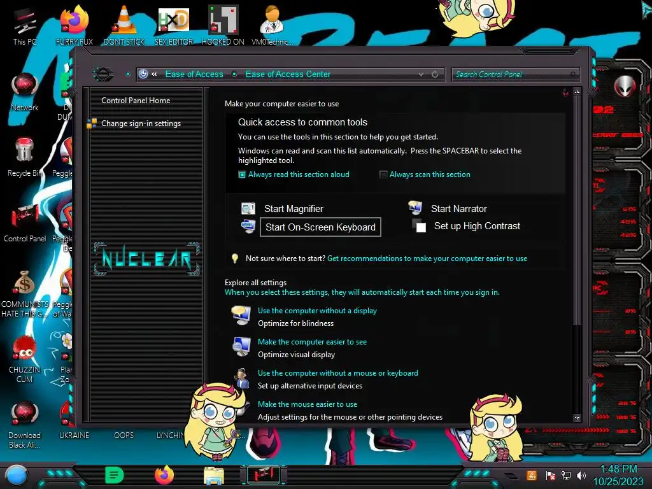Click the monitor icon beside Use the computer without a display

pos(241,316)
